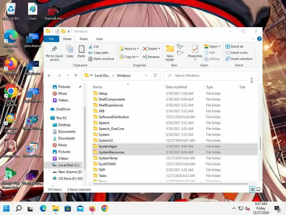Sort by the Name column header
286x215 pixels.
pos(97,87)
